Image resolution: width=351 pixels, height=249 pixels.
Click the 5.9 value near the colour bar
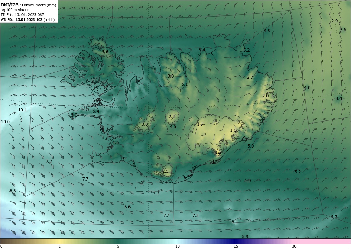[x=245, y=236]
